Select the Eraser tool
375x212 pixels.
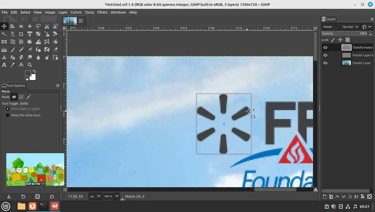click(x=55, y=50)
